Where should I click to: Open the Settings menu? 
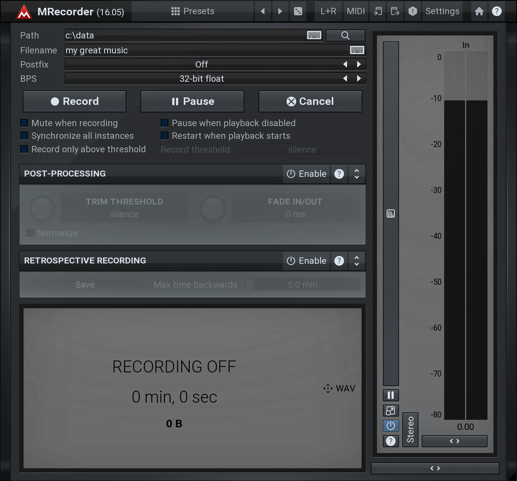tap(442, 11)
